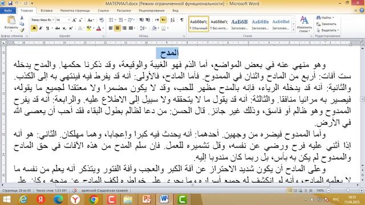The image size is (365, 205).
Task: Toggle Center paragraph alignment
Action: (x=117, y=28)
